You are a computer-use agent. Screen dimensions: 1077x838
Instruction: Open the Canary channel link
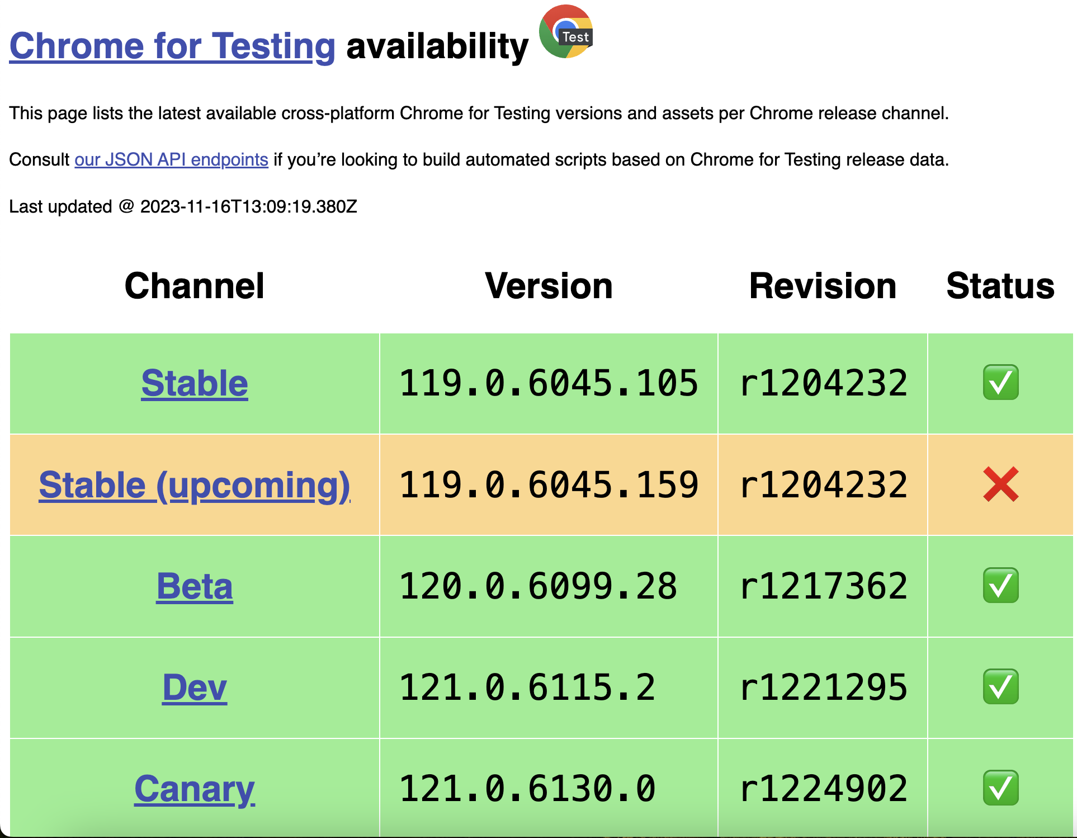(x=194, y=789)
